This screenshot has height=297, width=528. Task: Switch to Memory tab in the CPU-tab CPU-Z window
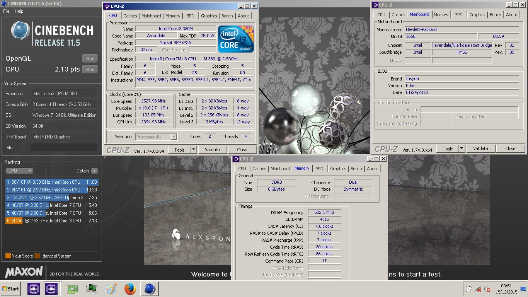point(173,16)
